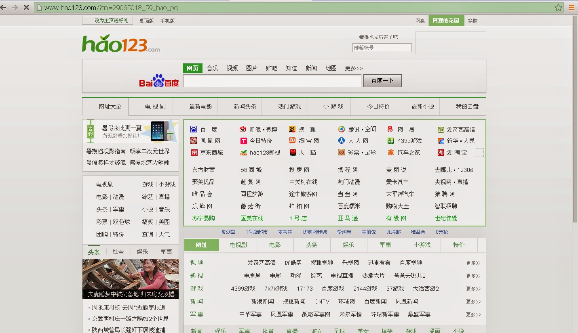Stop page loading with the X button
578x333 pixels.
[x=26, y=7]
